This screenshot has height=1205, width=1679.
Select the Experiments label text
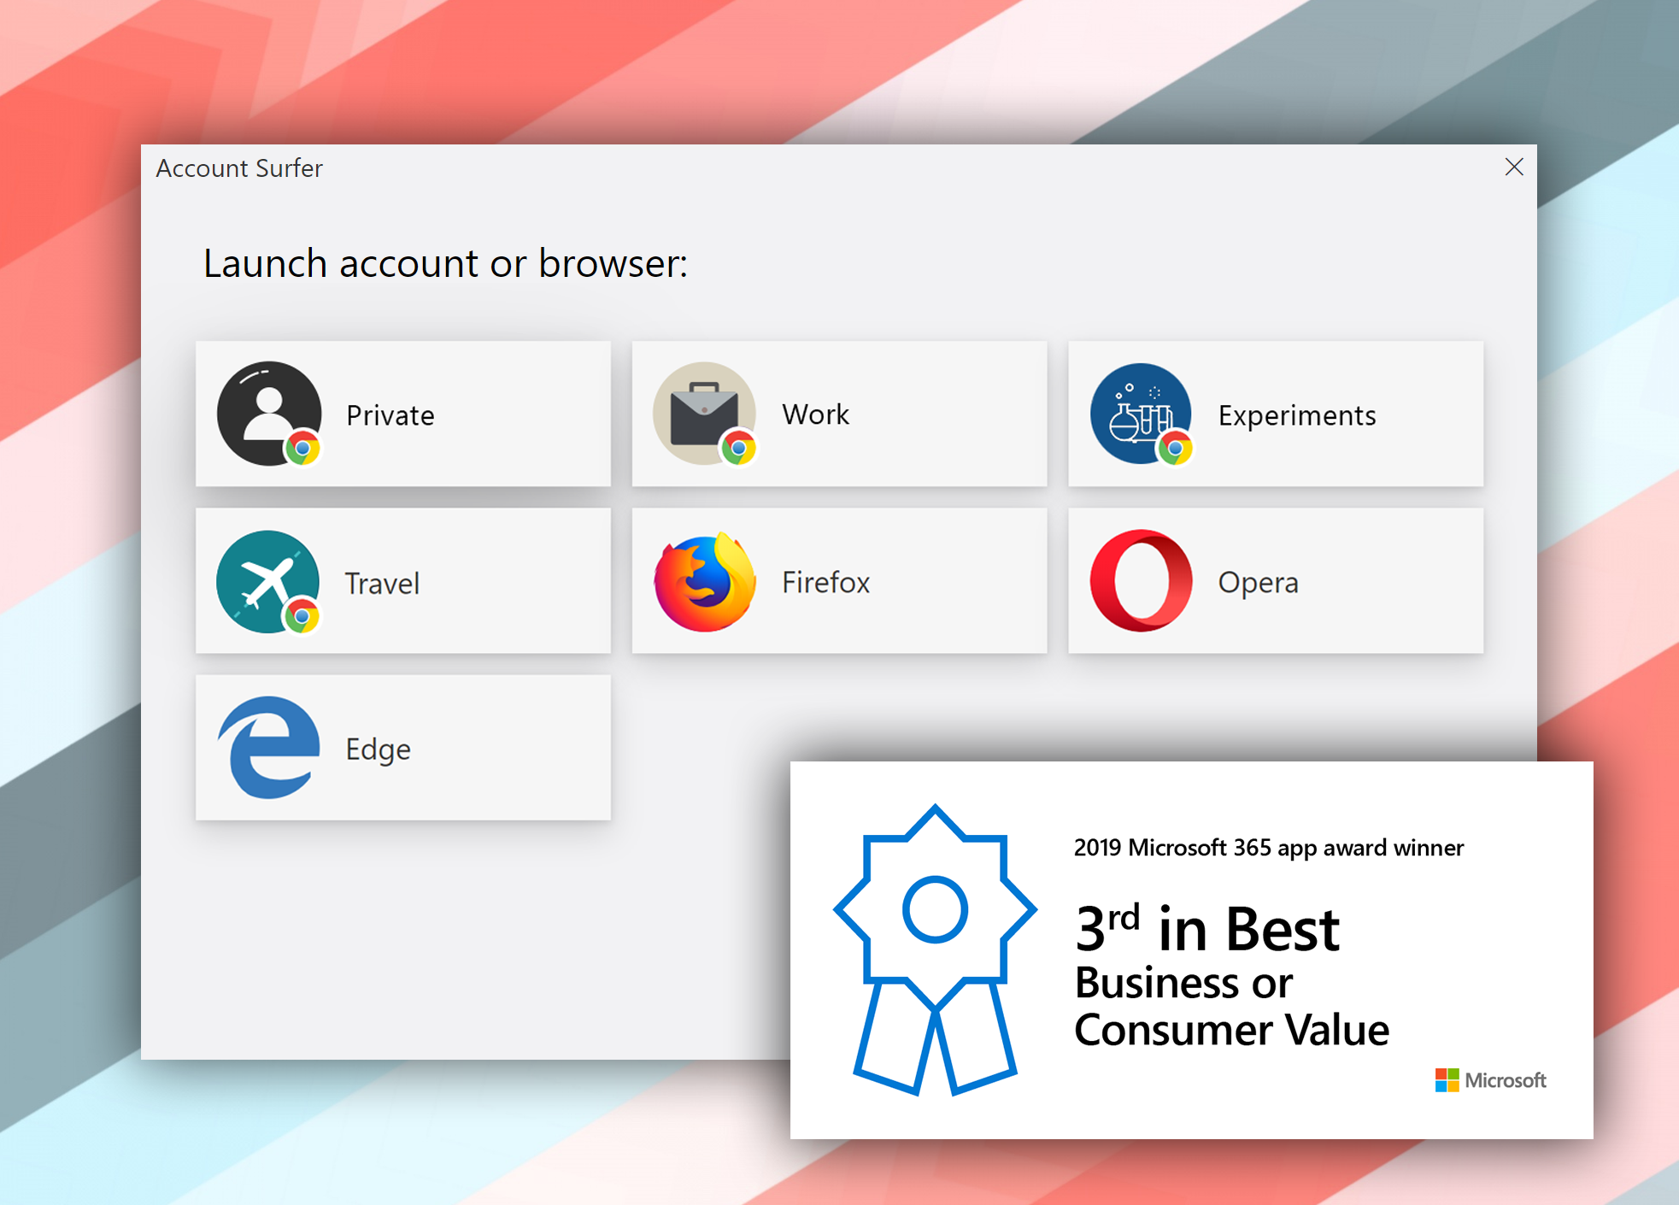1296,415
